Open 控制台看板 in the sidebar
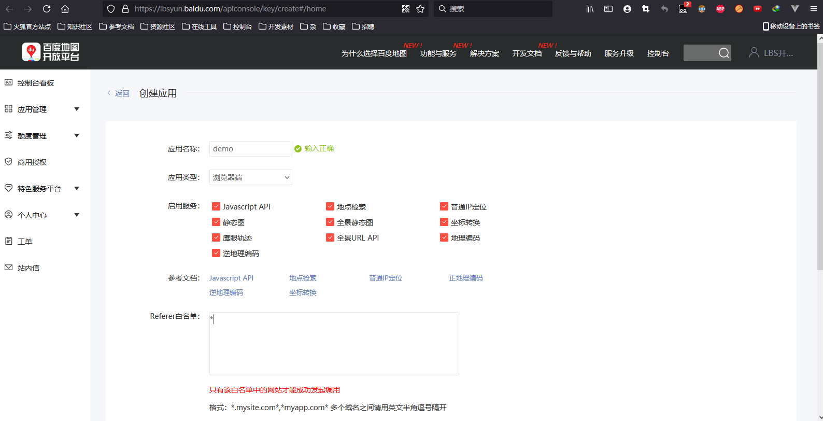The height and width of the screenshot is (421, 823). pos(35,83)
